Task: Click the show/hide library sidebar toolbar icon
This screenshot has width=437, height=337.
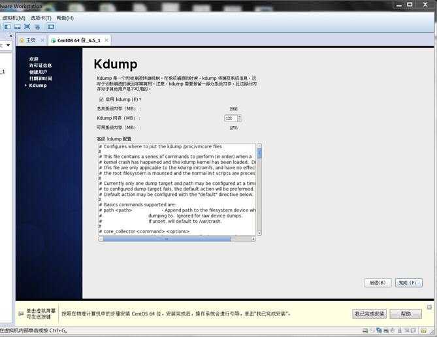Action: (x=8, y=27)
